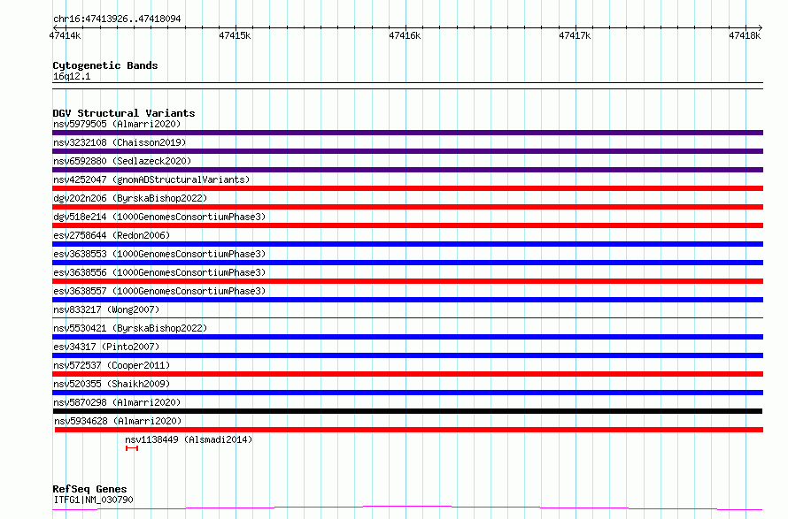
Task: Open nsv4252047 (gnomADStructuralVariants) variant label
Action: click(x=151, y=179)
